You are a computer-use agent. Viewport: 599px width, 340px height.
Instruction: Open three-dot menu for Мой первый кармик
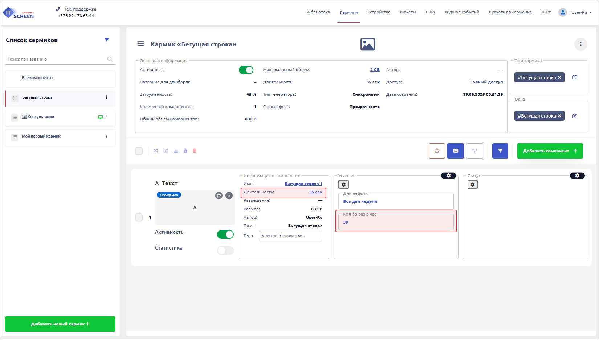pos(106,136)
